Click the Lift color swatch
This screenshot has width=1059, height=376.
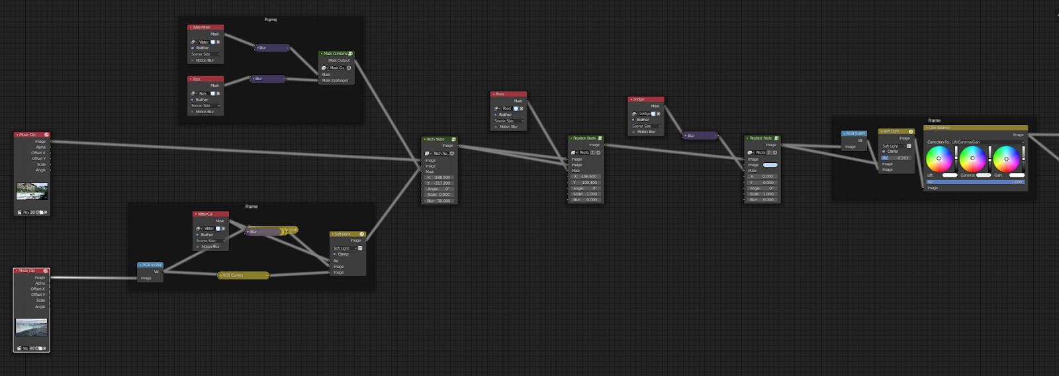point(950,175)
